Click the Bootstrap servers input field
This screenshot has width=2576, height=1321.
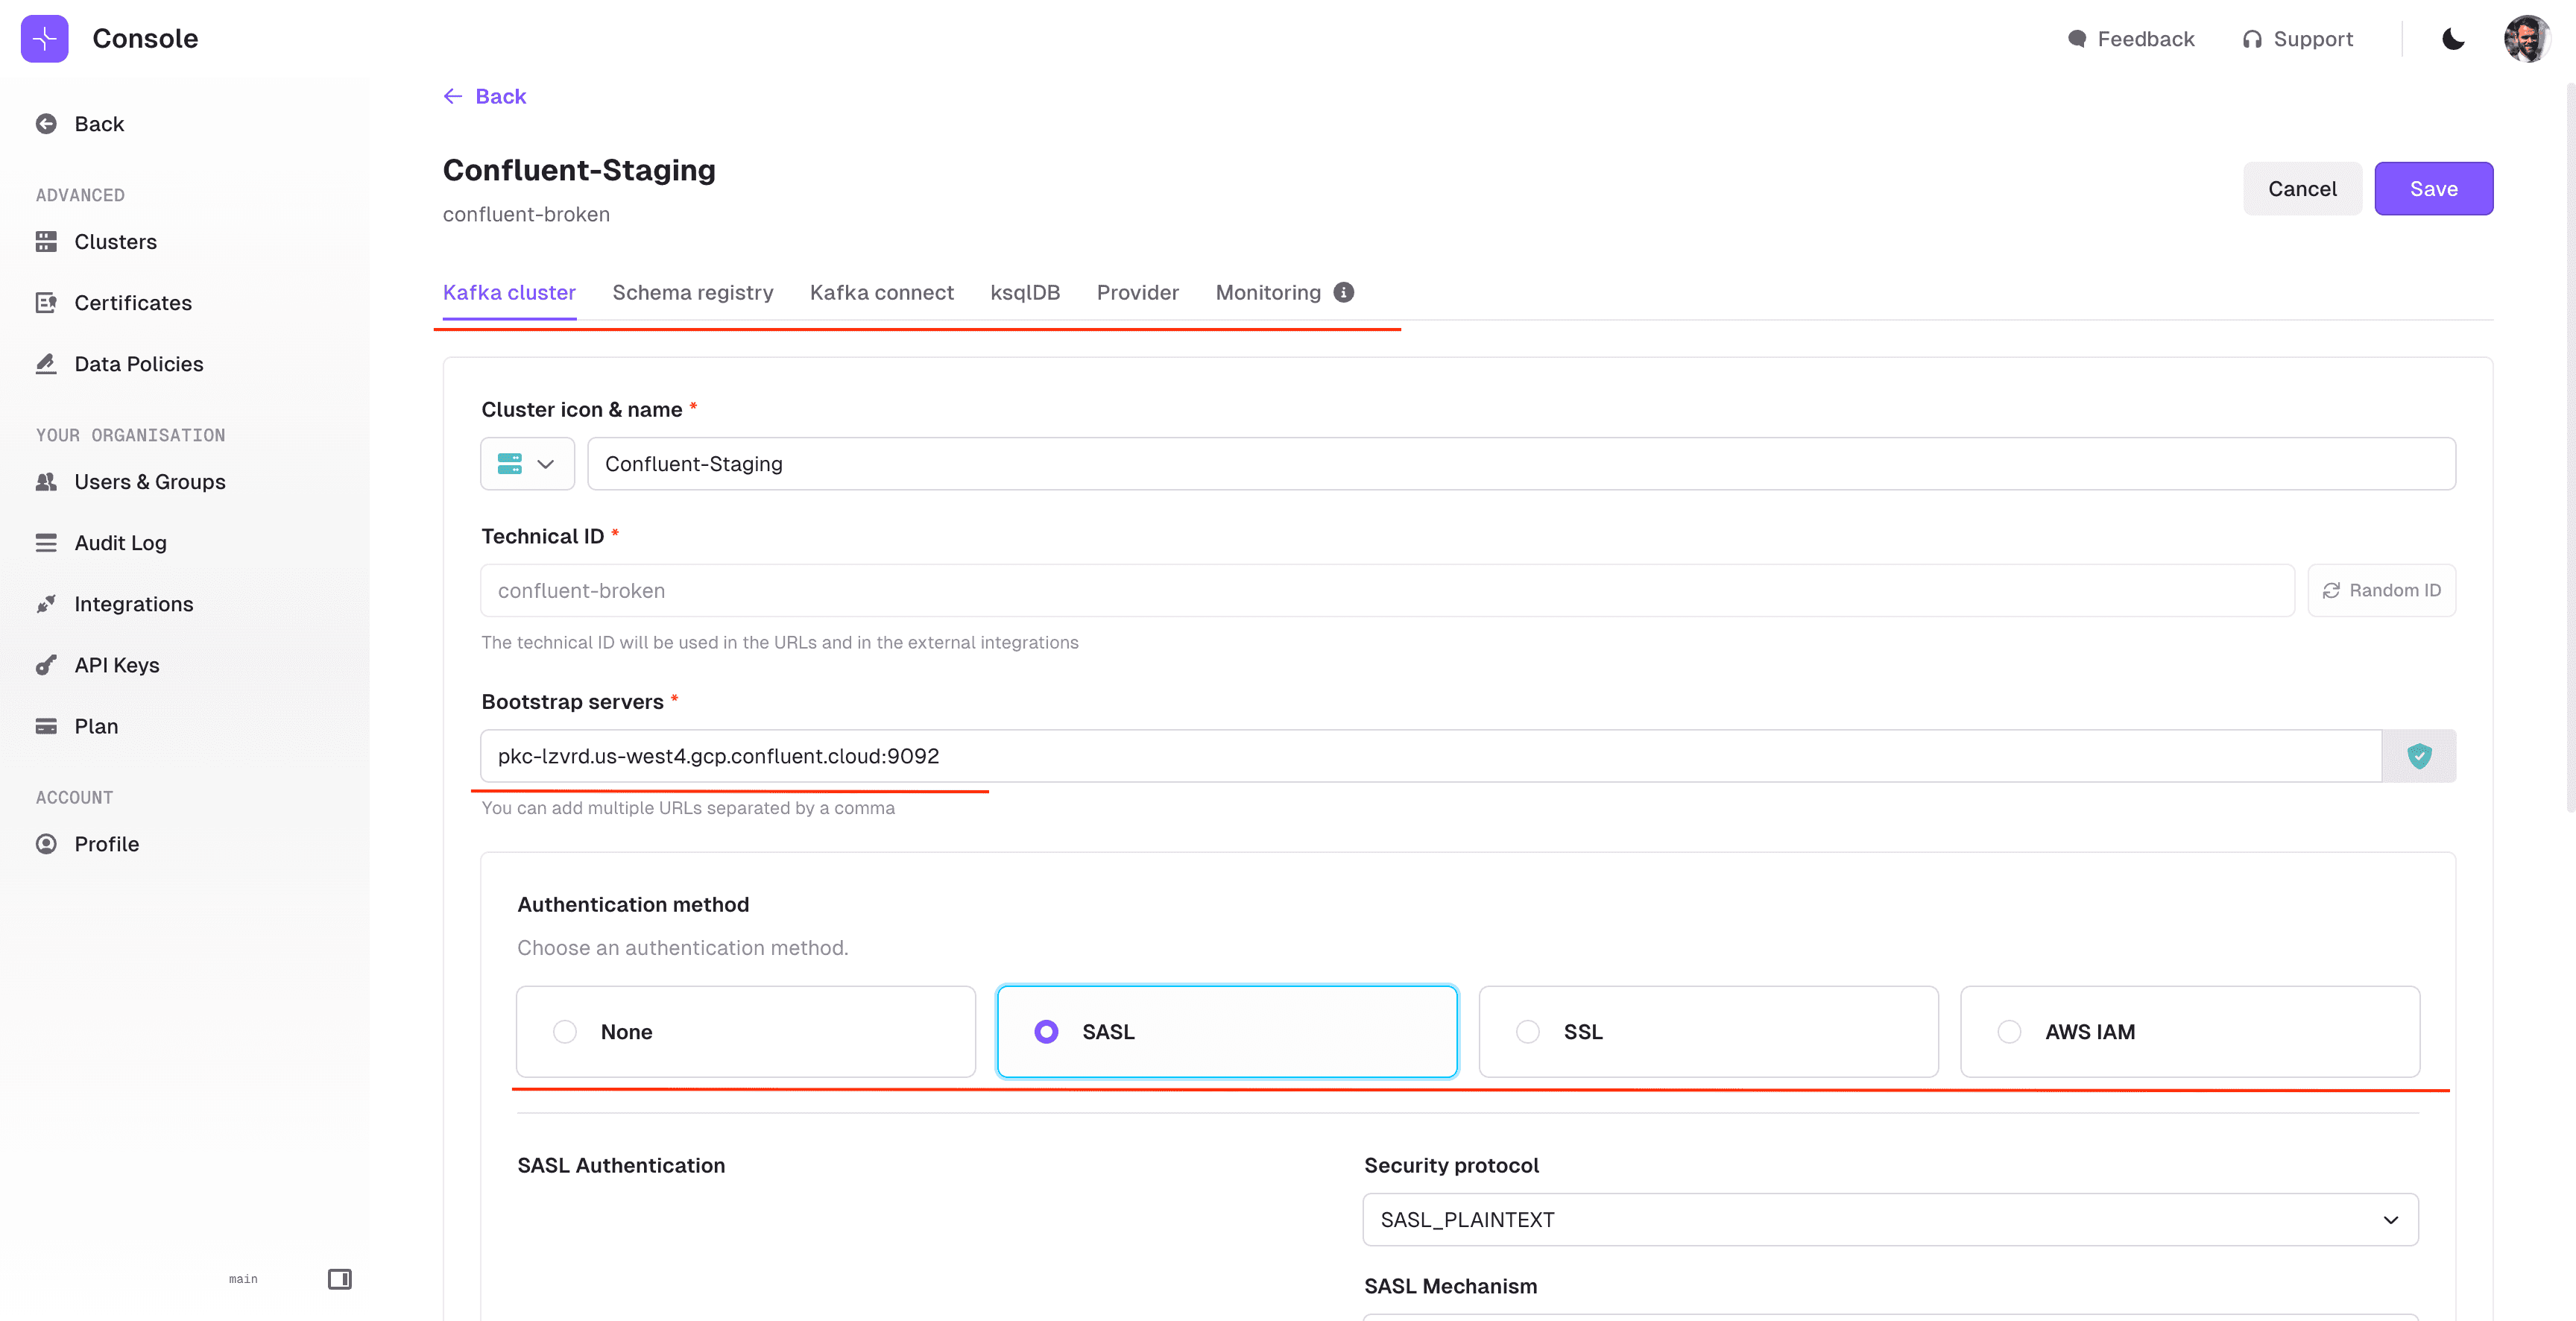tap(1430, 756)
